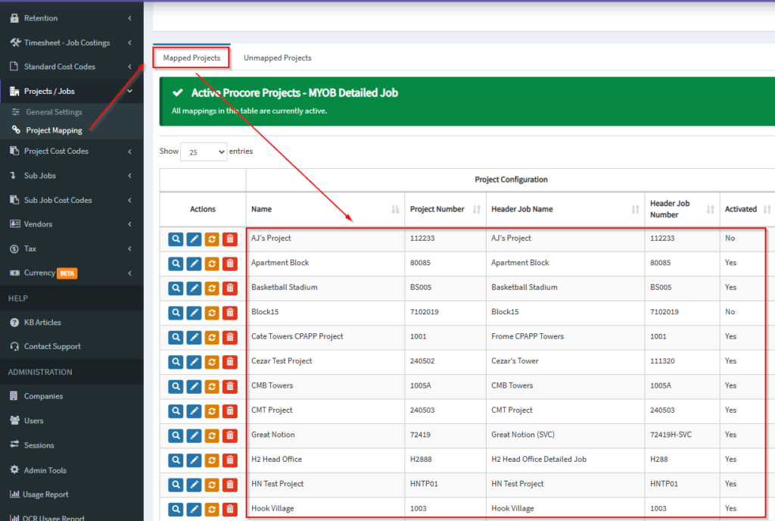Switch to Unmapped Projects tab
This screenshot has height=521, width=775.
pyautogui.click(x=277, y=58)
